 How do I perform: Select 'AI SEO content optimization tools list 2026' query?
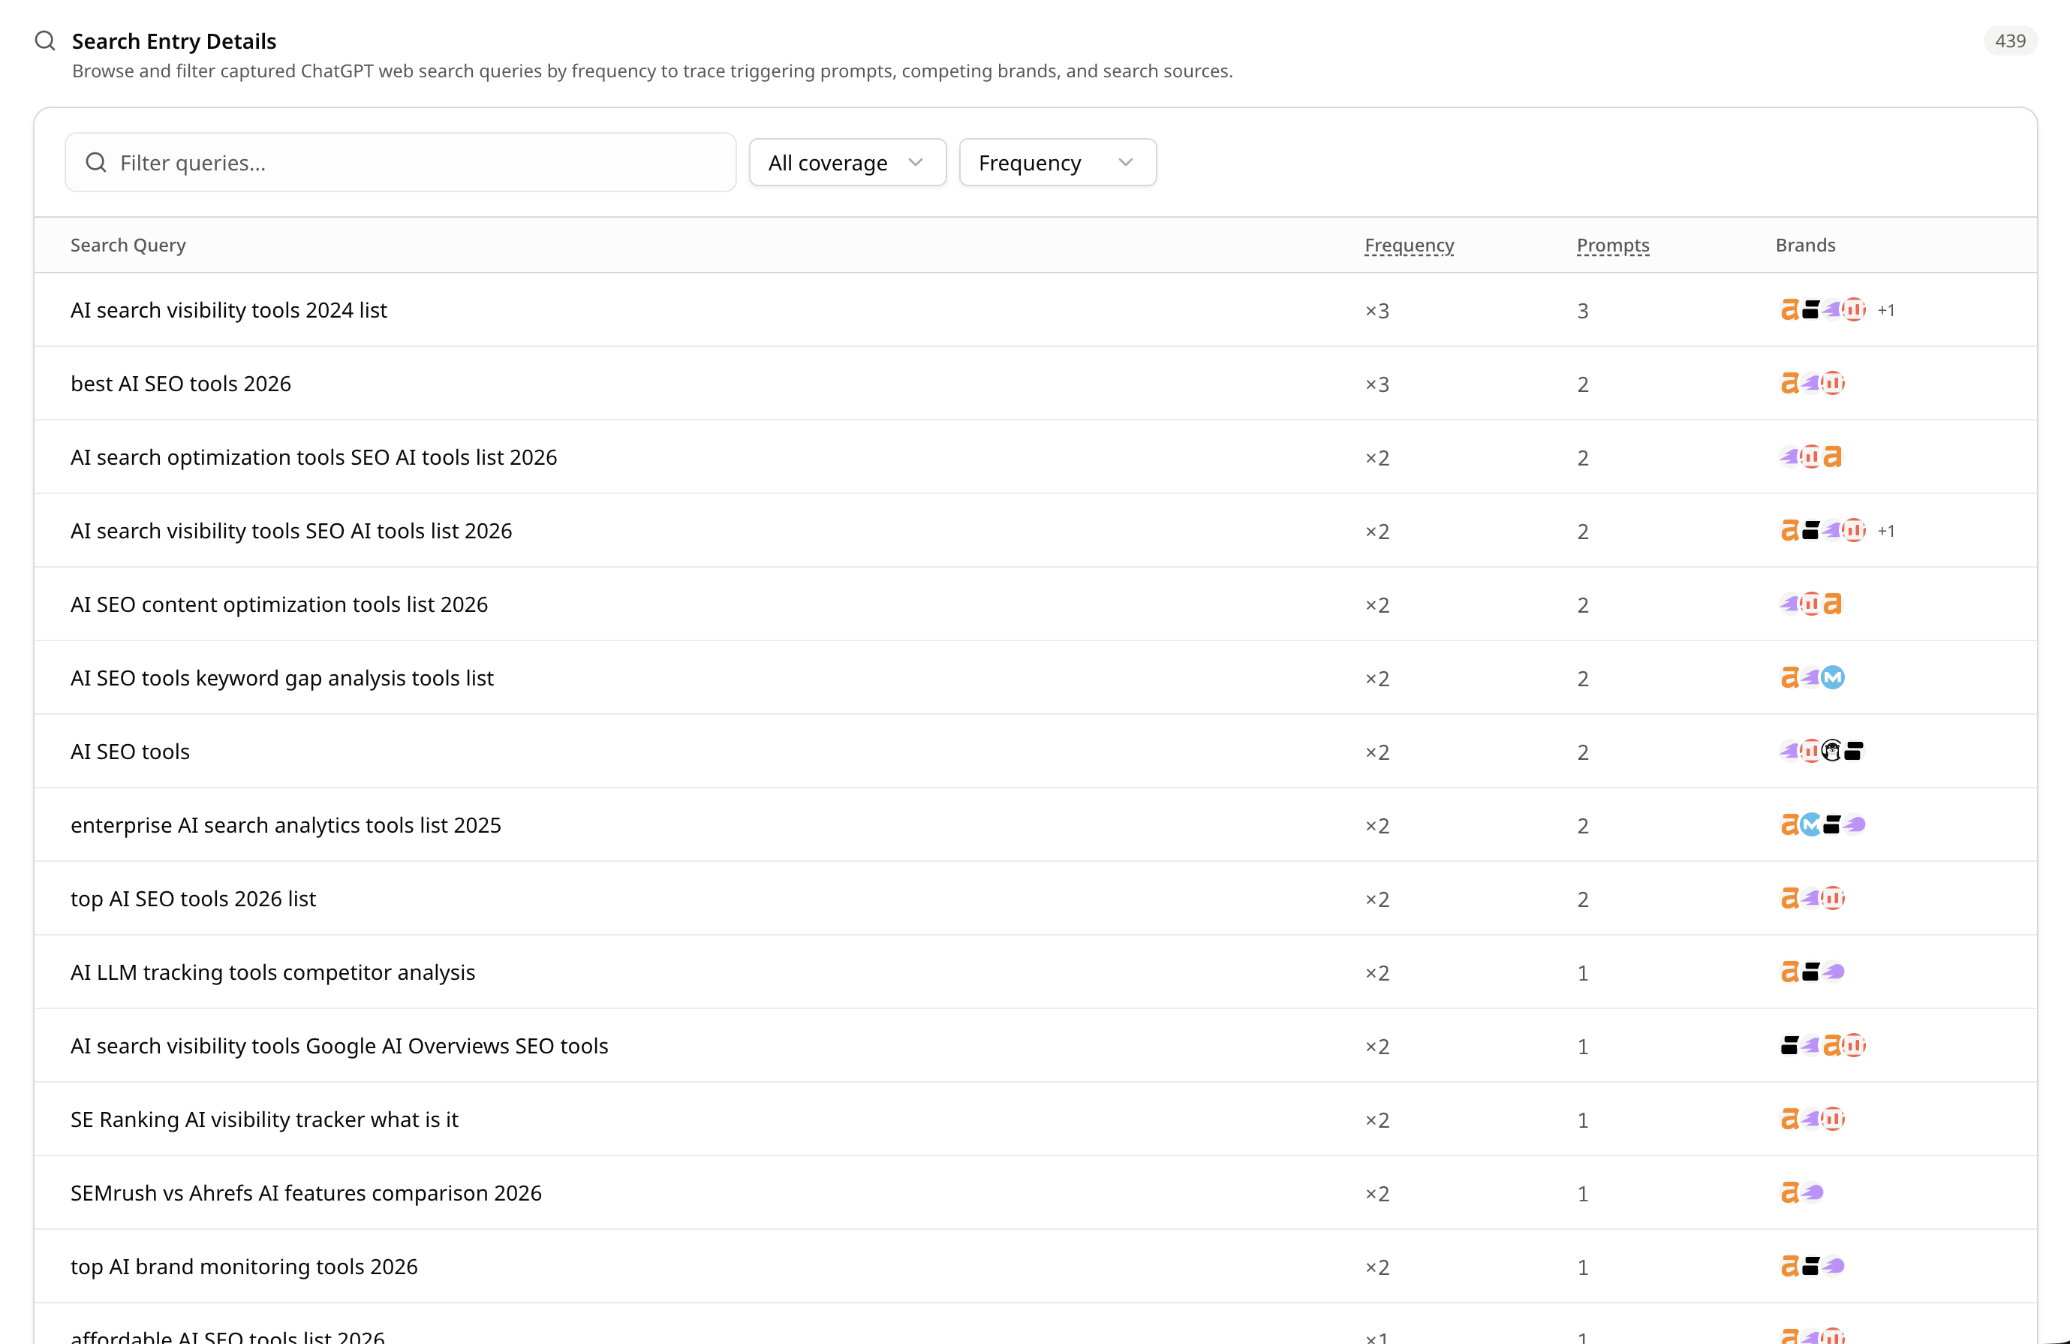(279, 604)
